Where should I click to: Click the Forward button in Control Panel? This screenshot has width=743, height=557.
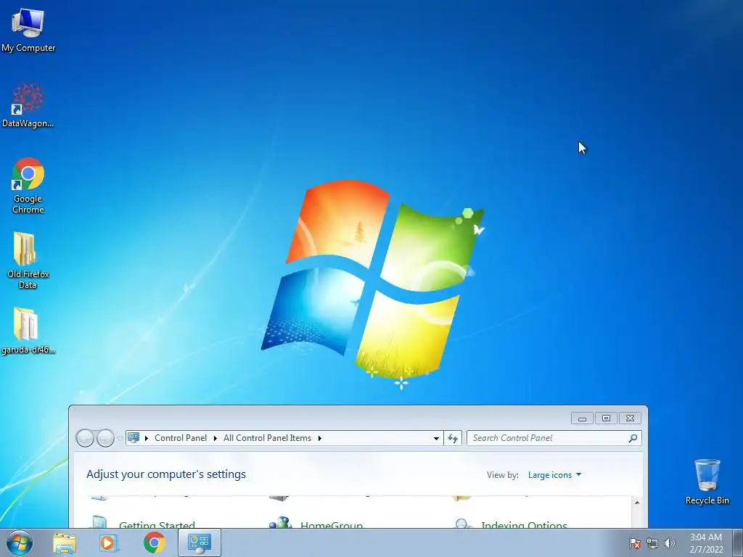pos(105,438)
